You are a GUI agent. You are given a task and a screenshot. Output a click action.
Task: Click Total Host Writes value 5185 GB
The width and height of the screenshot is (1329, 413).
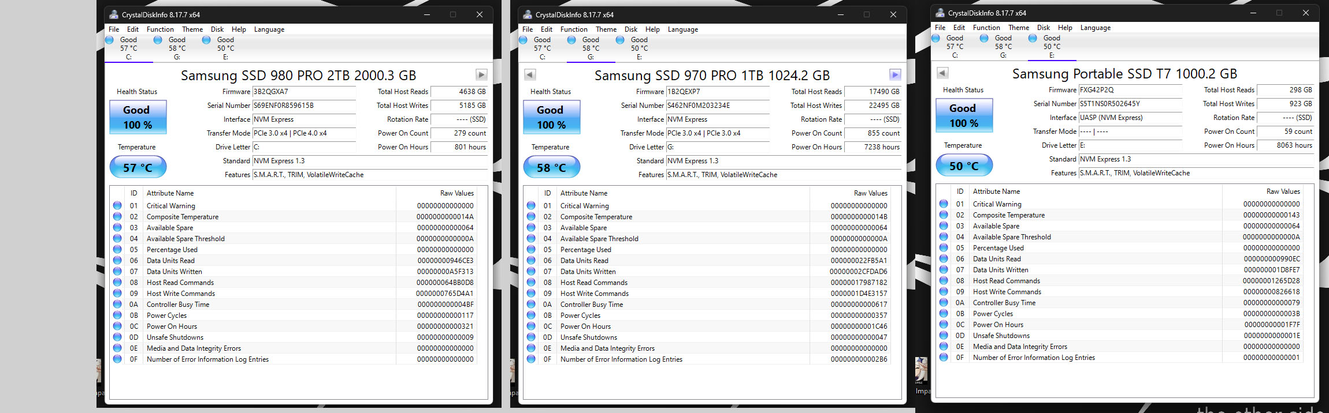tap(459, 106)
